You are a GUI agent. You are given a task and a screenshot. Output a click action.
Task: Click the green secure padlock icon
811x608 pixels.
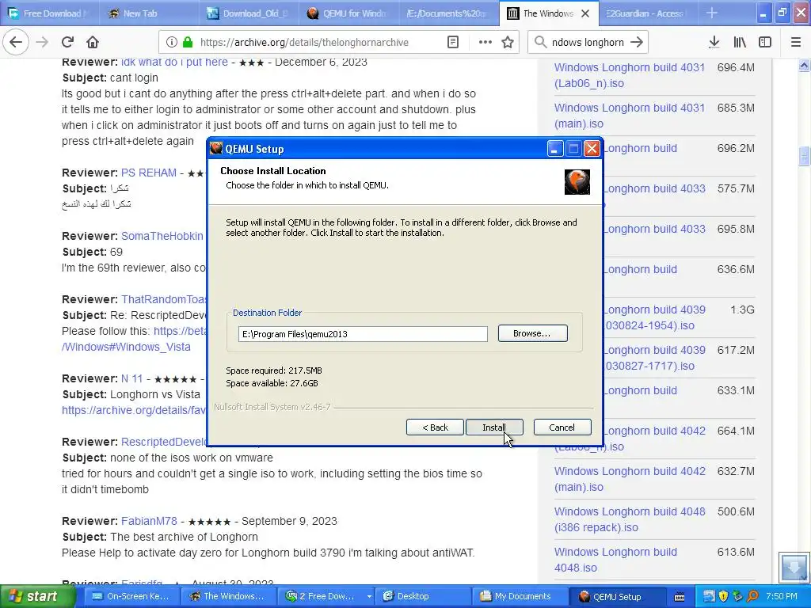(188, 43)
